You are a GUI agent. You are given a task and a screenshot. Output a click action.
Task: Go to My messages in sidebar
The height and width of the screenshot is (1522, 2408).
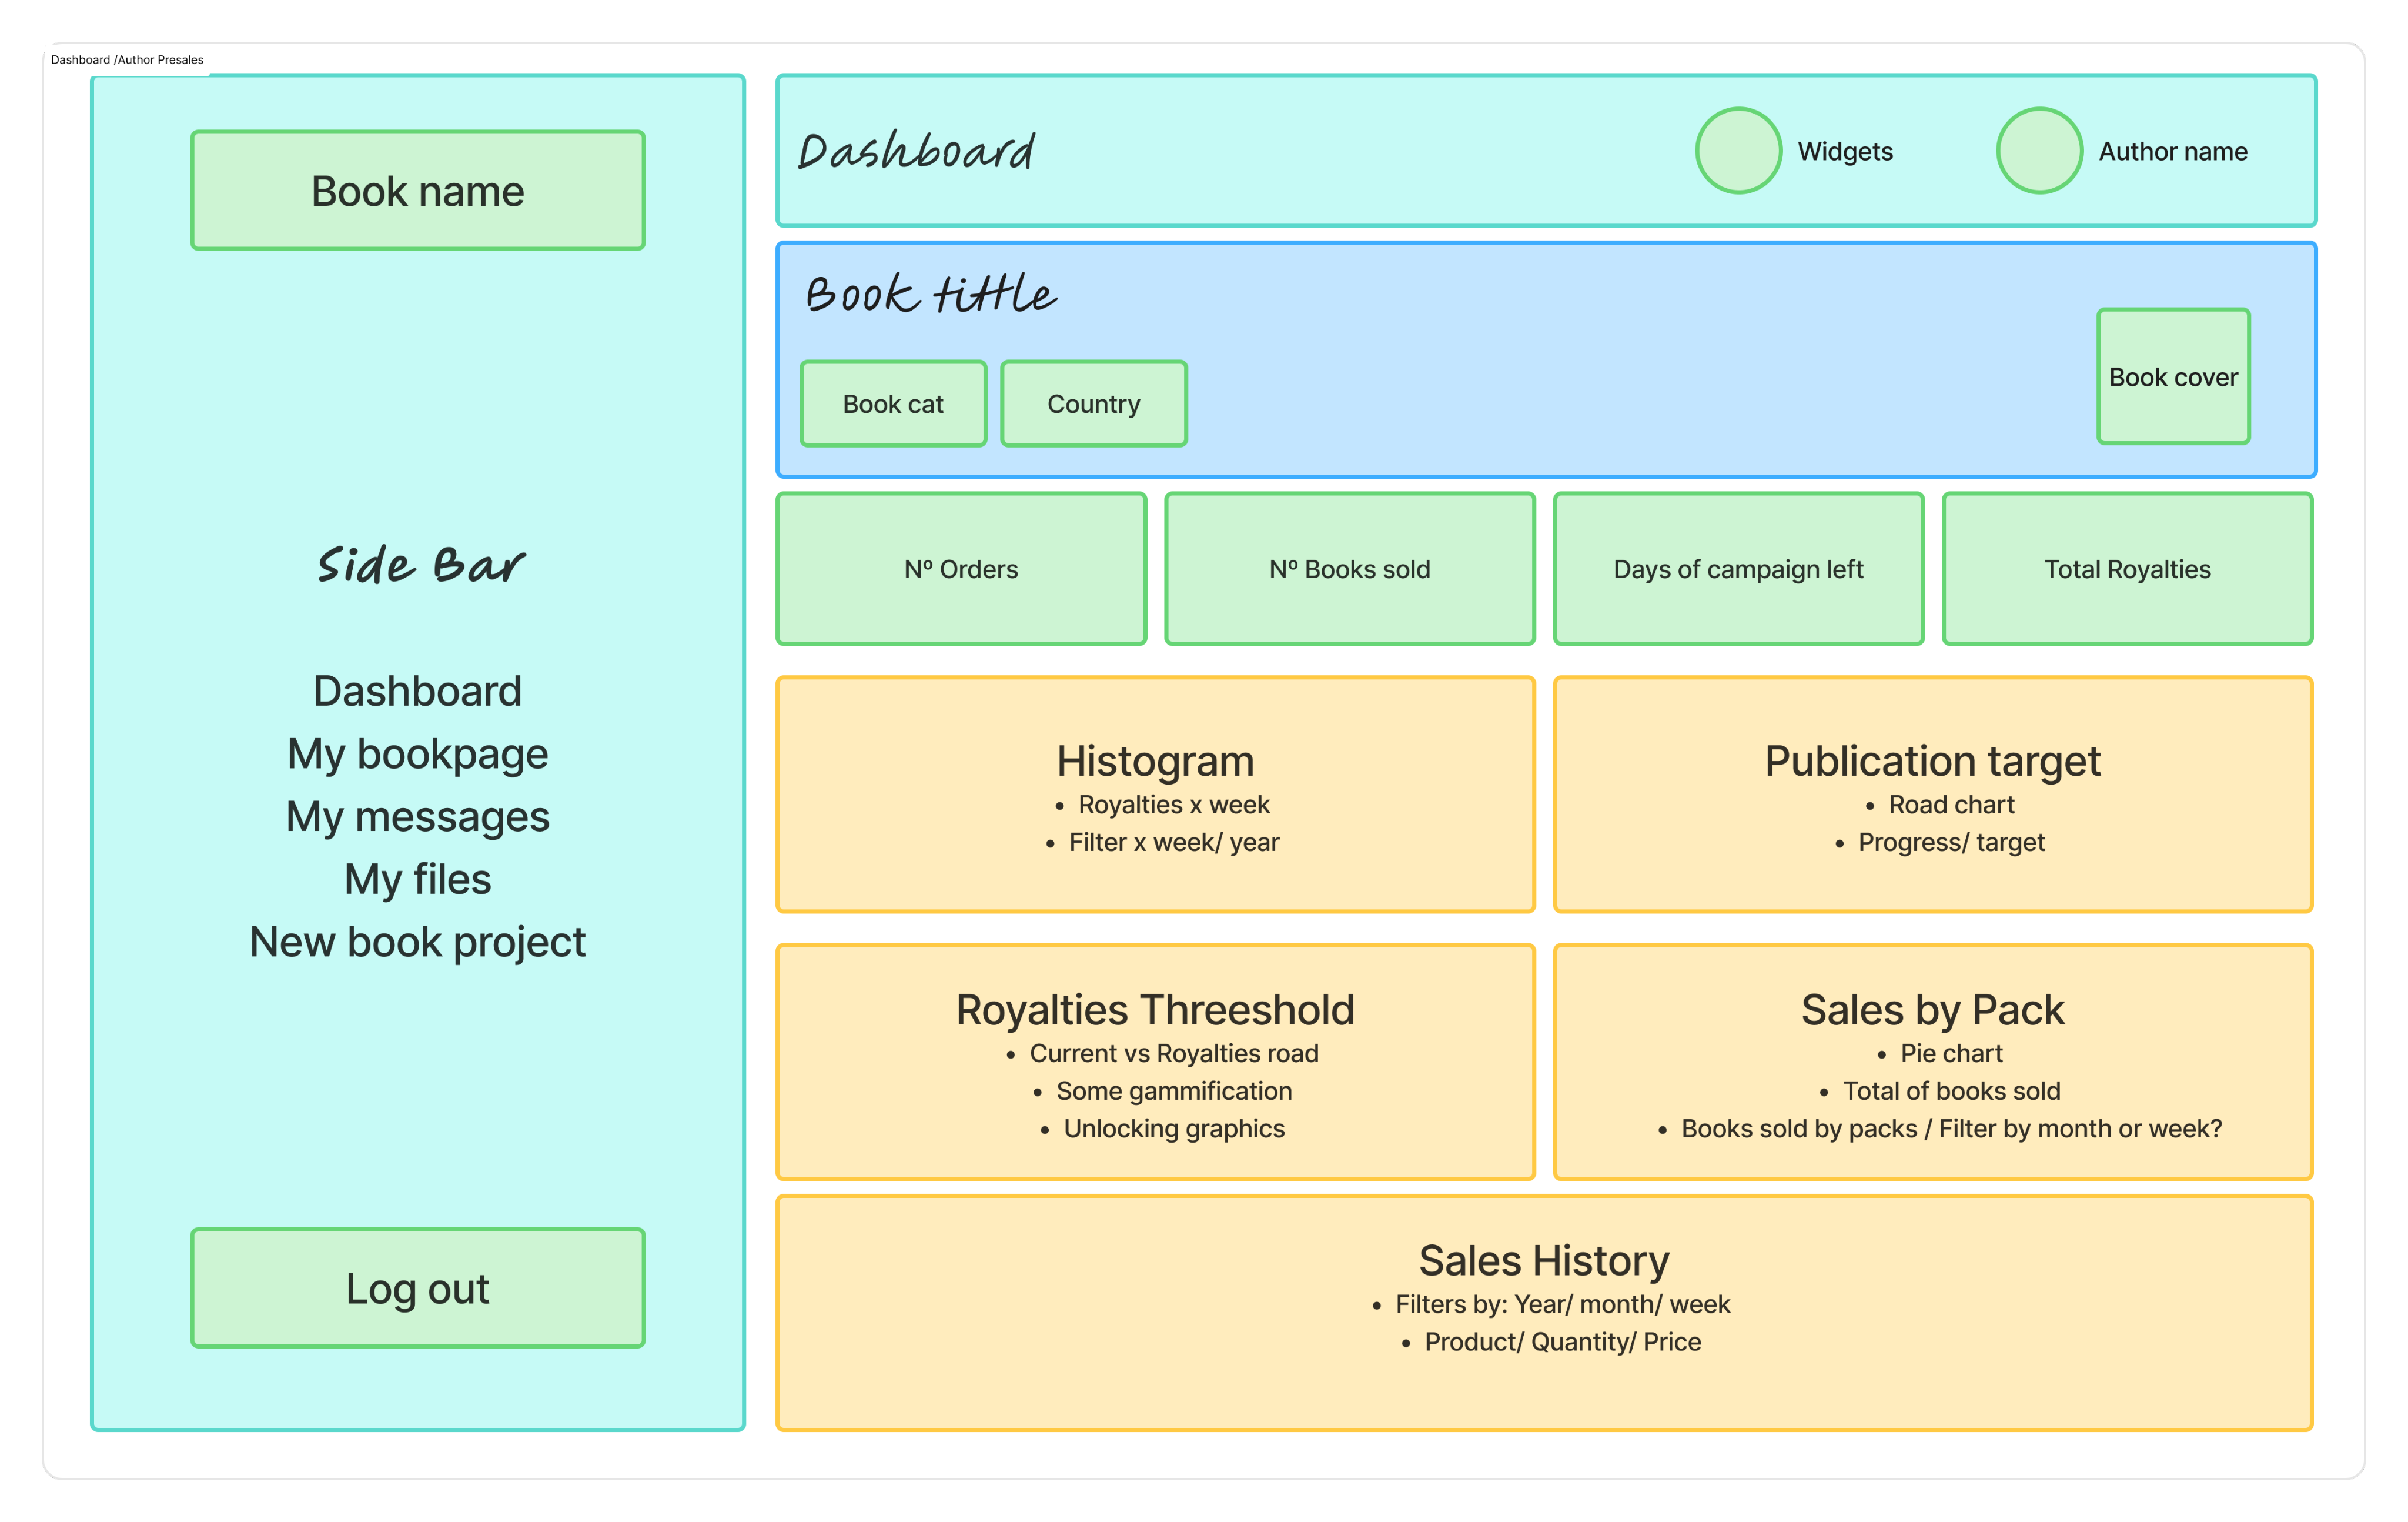417,816
